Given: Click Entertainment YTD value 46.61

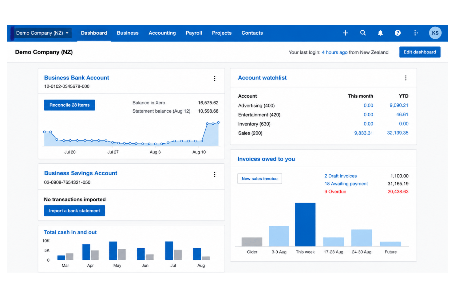Looking at the screenshot, I should tap(402, 115).
